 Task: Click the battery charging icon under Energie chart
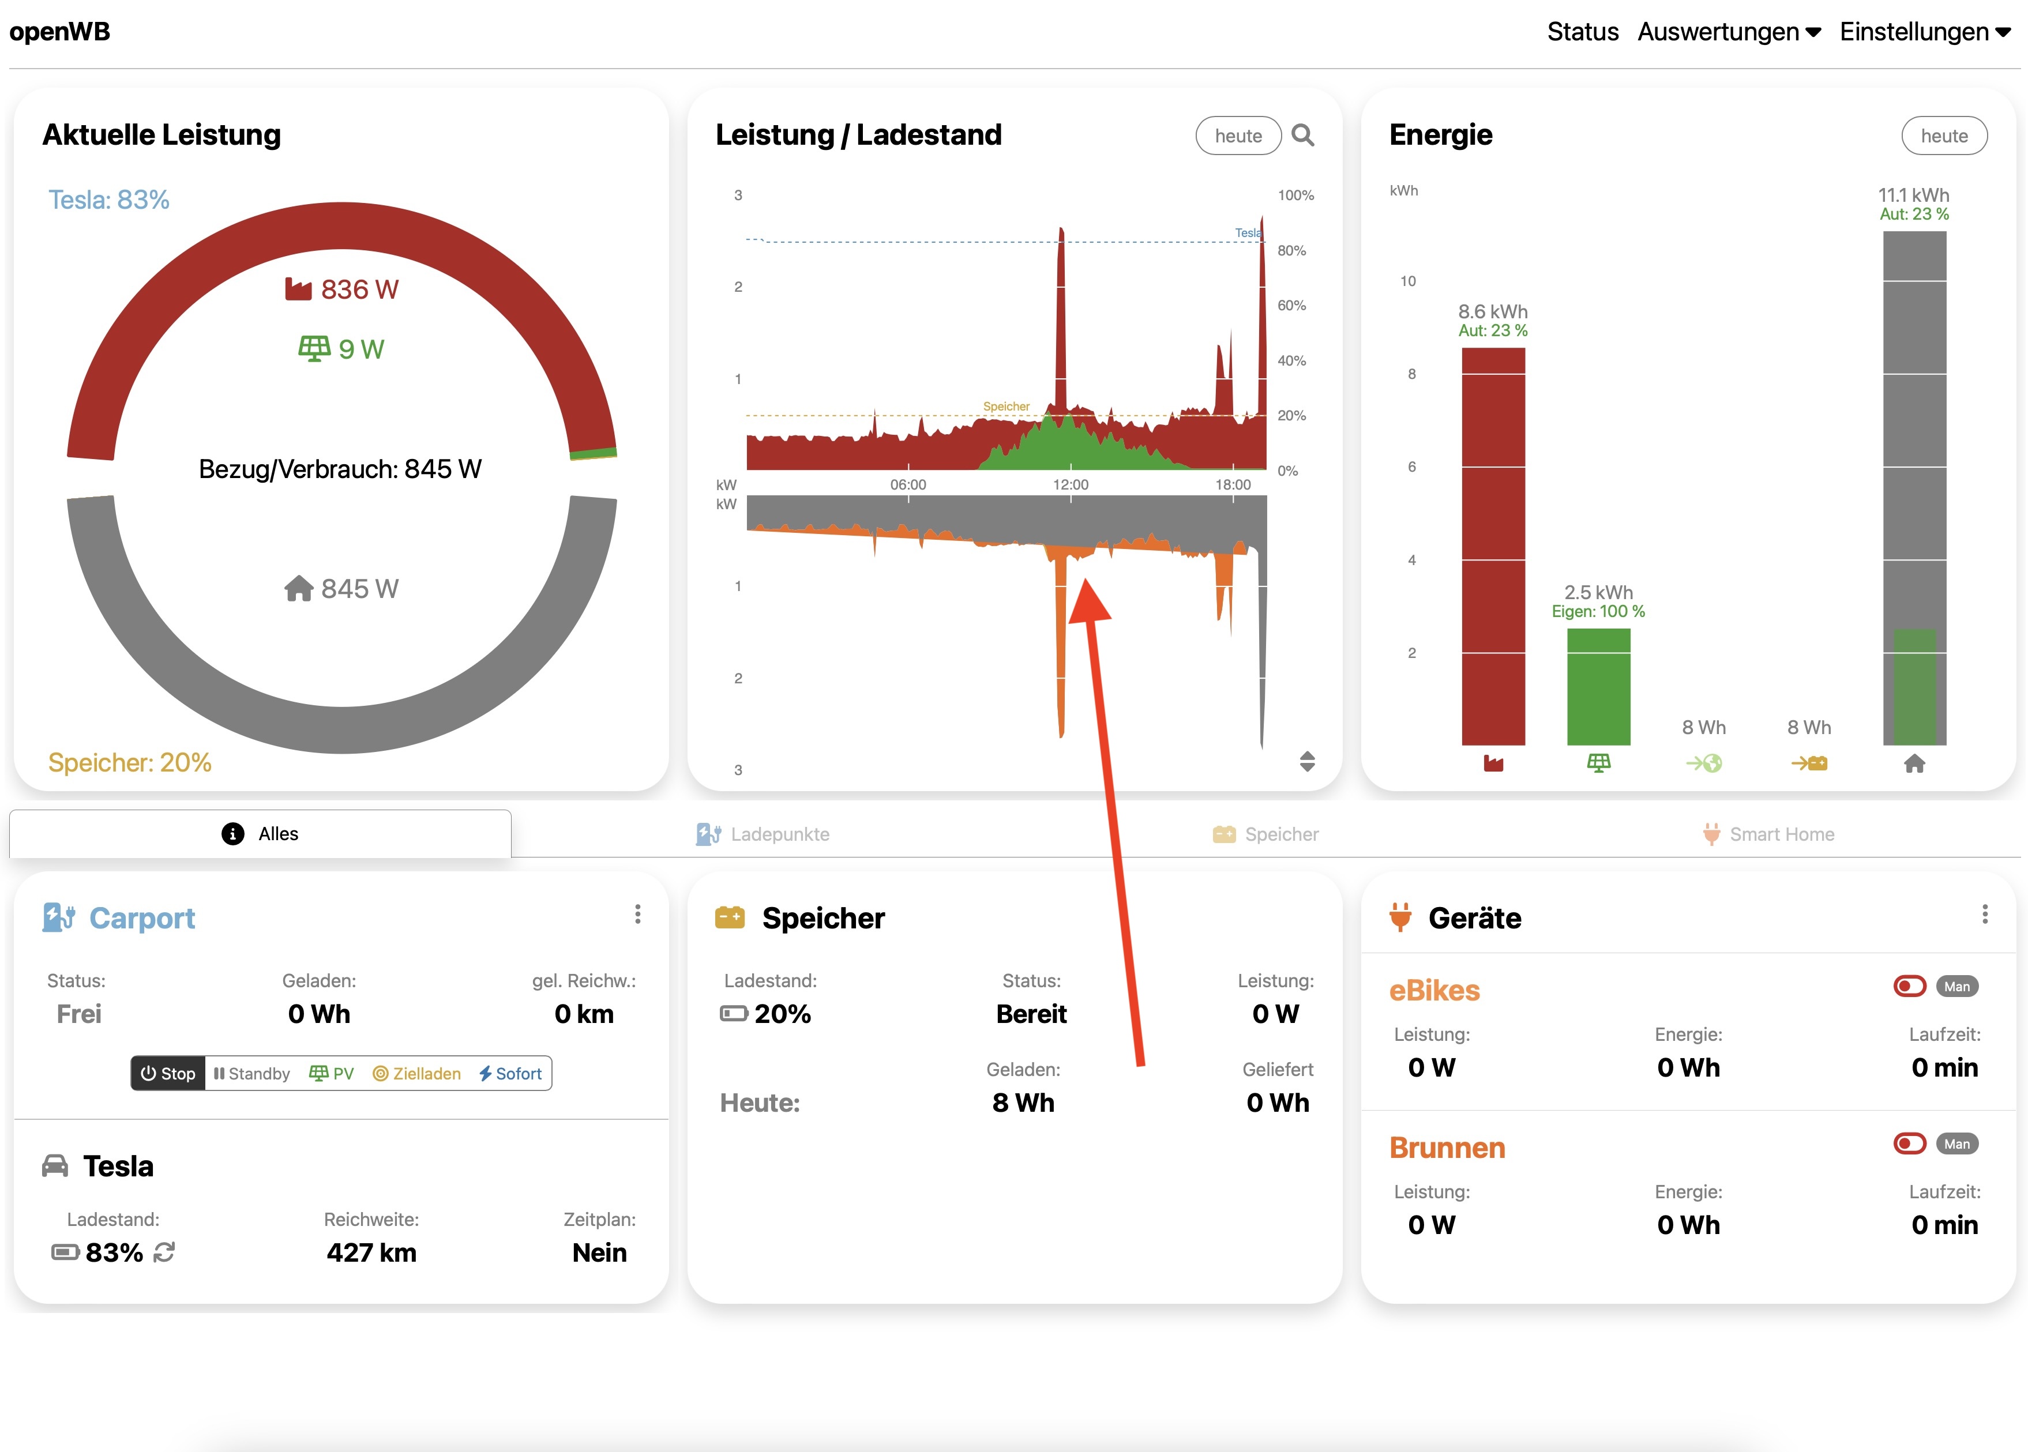coord(1809,763)
